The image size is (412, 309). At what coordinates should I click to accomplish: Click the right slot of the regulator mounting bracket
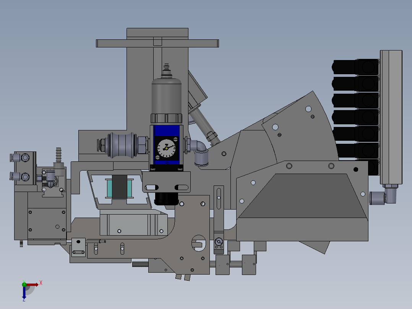pos(182,187)
